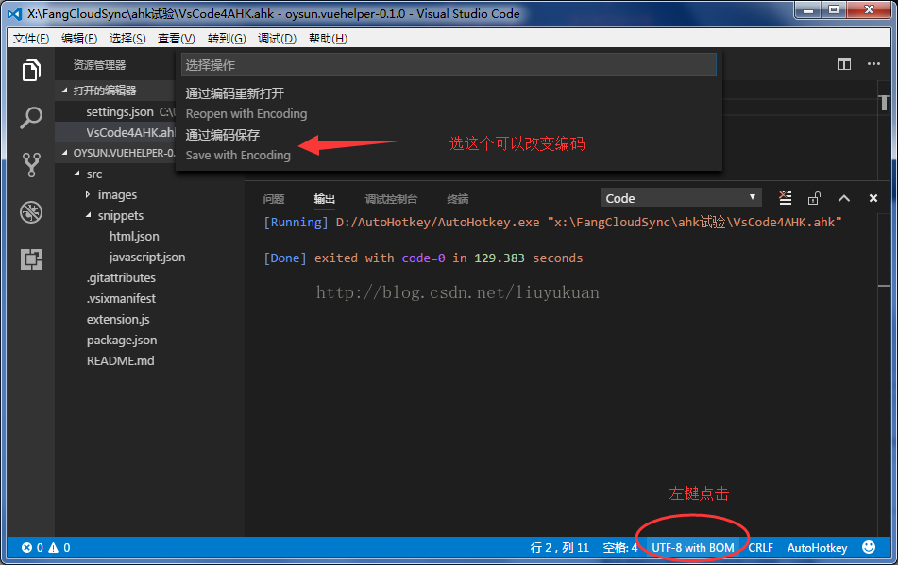Viewport: 898px width, 565px height.
Task: Collapse the OYSUN.VUEHELPER folder section
Action: pos(65,153)
